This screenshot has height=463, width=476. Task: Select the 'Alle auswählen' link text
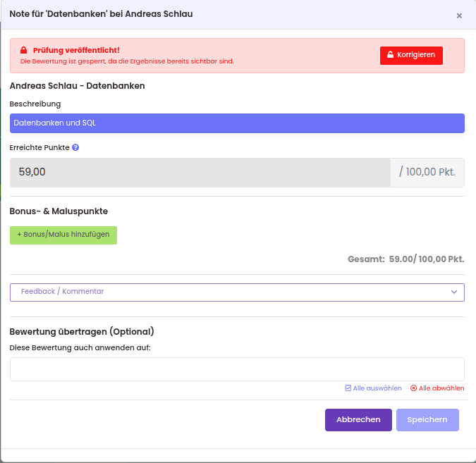click(x=377, y=388)
